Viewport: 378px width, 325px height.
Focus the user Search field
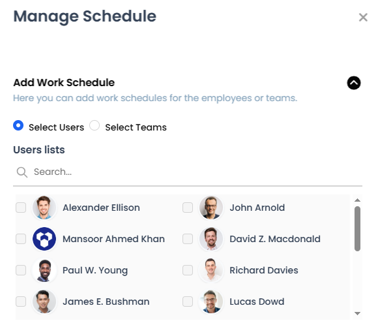(x=188, y=172)
